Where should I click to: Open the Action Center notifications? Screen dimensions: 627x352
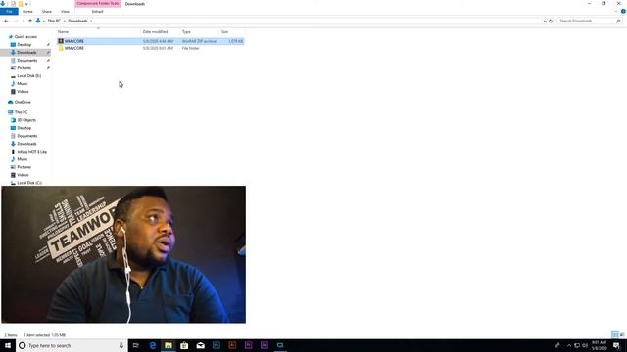[616, 345]
